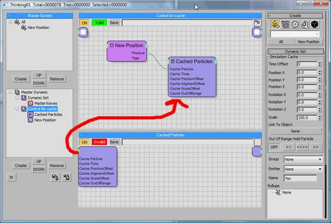The height and width of the screenshot is (223, 331).
Task: Collapse the Master Dynamic tree node
Action: click(11, 92)
